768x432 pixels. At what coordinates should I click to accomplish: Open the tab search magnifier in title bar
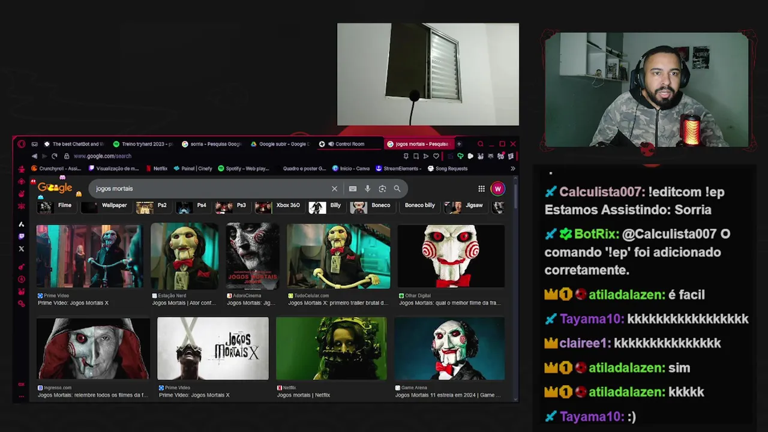coord(480,144)
